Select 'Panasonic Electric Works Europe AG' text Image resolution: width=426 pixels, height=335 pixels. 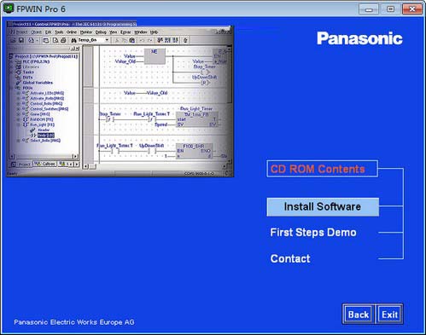(x=74, y=322)
